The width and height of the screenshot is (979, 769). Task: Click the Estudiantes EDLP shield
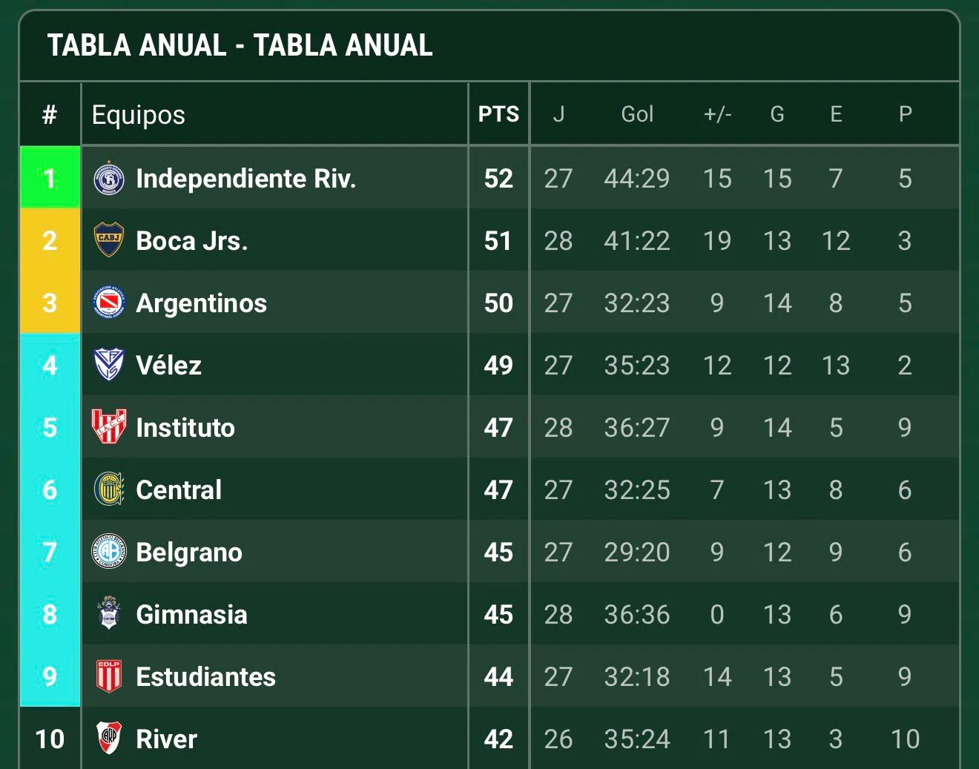point(109,676)
